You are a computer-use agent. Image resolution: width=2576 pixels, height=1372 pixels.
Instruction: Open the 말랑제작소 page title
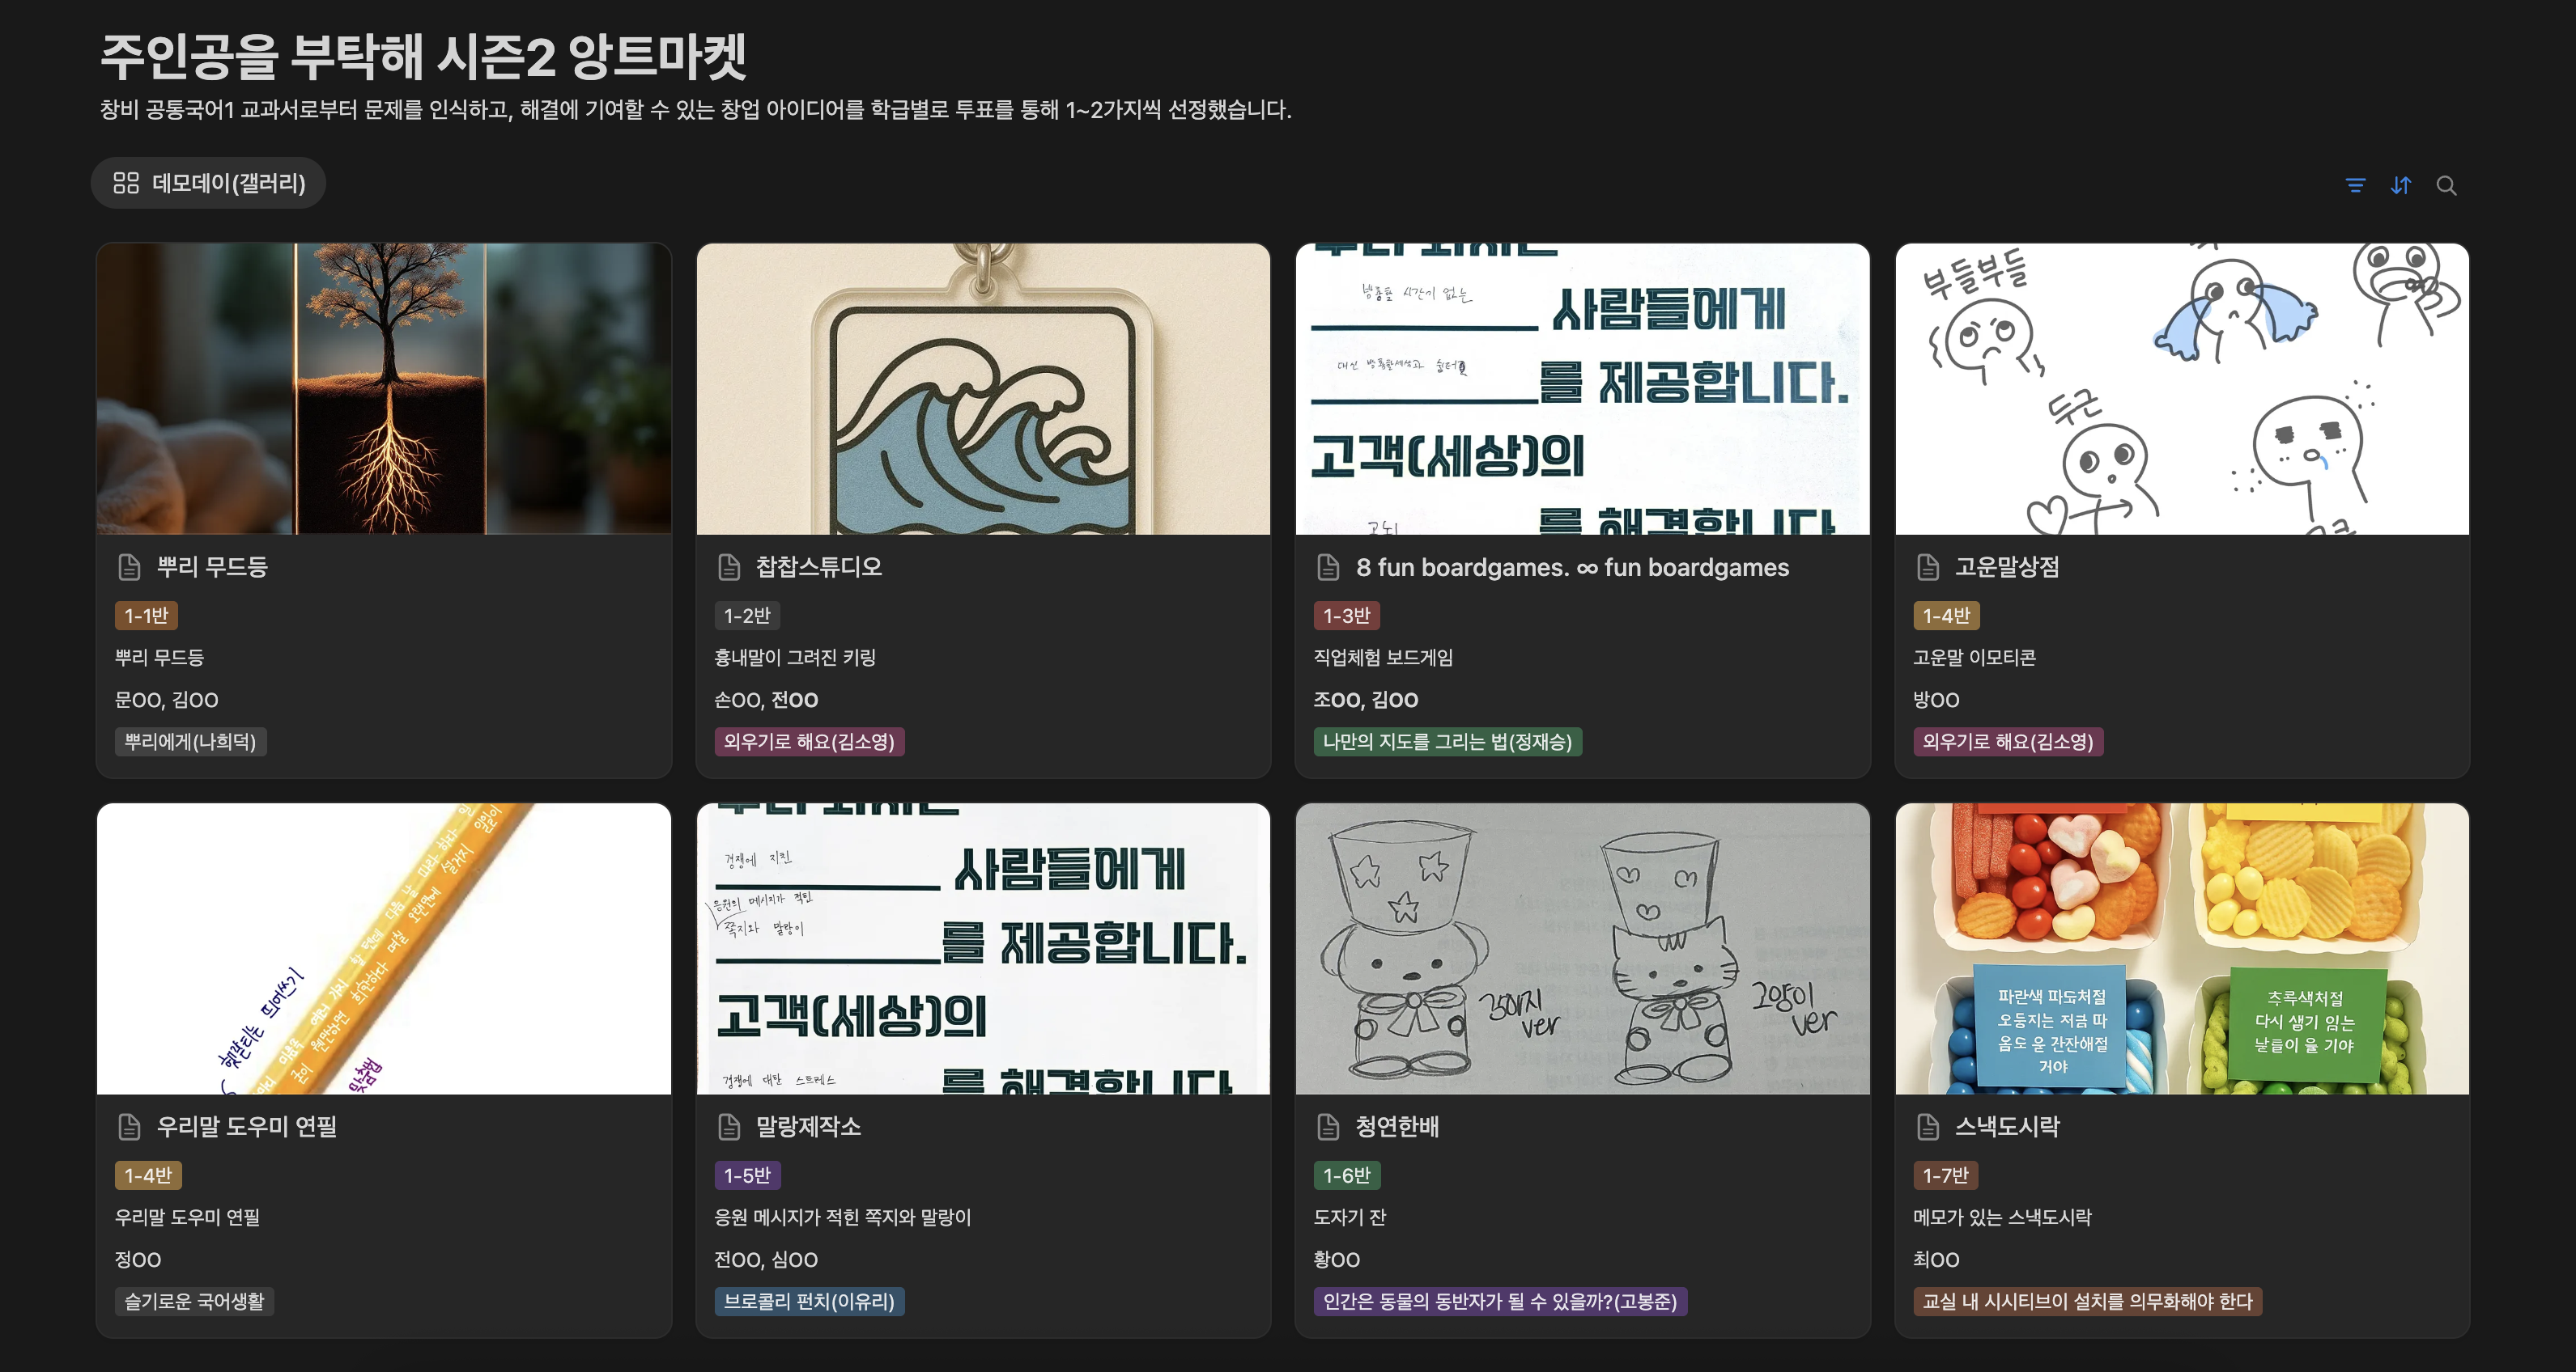point(808,1126)
